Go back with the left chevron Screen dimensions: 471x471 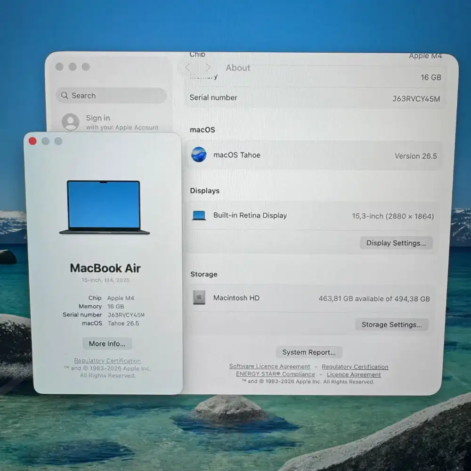click(188, 67)
